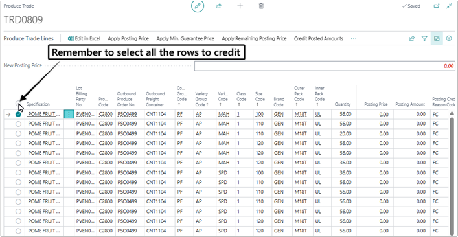Click Edit in Excel
The width and height of the screenshot is (458, 237).
84,38
